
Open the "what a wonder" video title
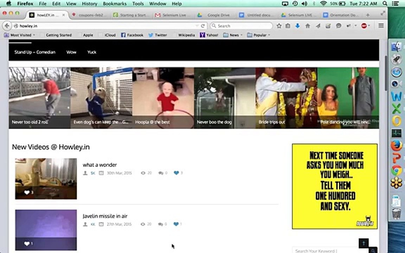tap(100, 165)
